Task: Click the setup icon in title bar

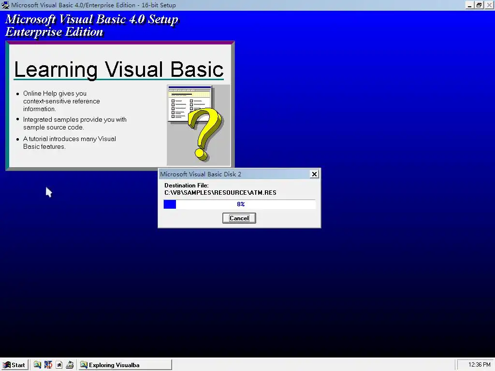Action: [5, 5]
